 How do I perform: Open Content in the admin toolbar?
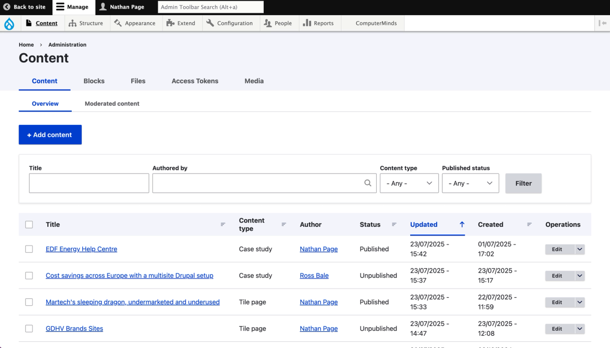click(x=41, y=23)
